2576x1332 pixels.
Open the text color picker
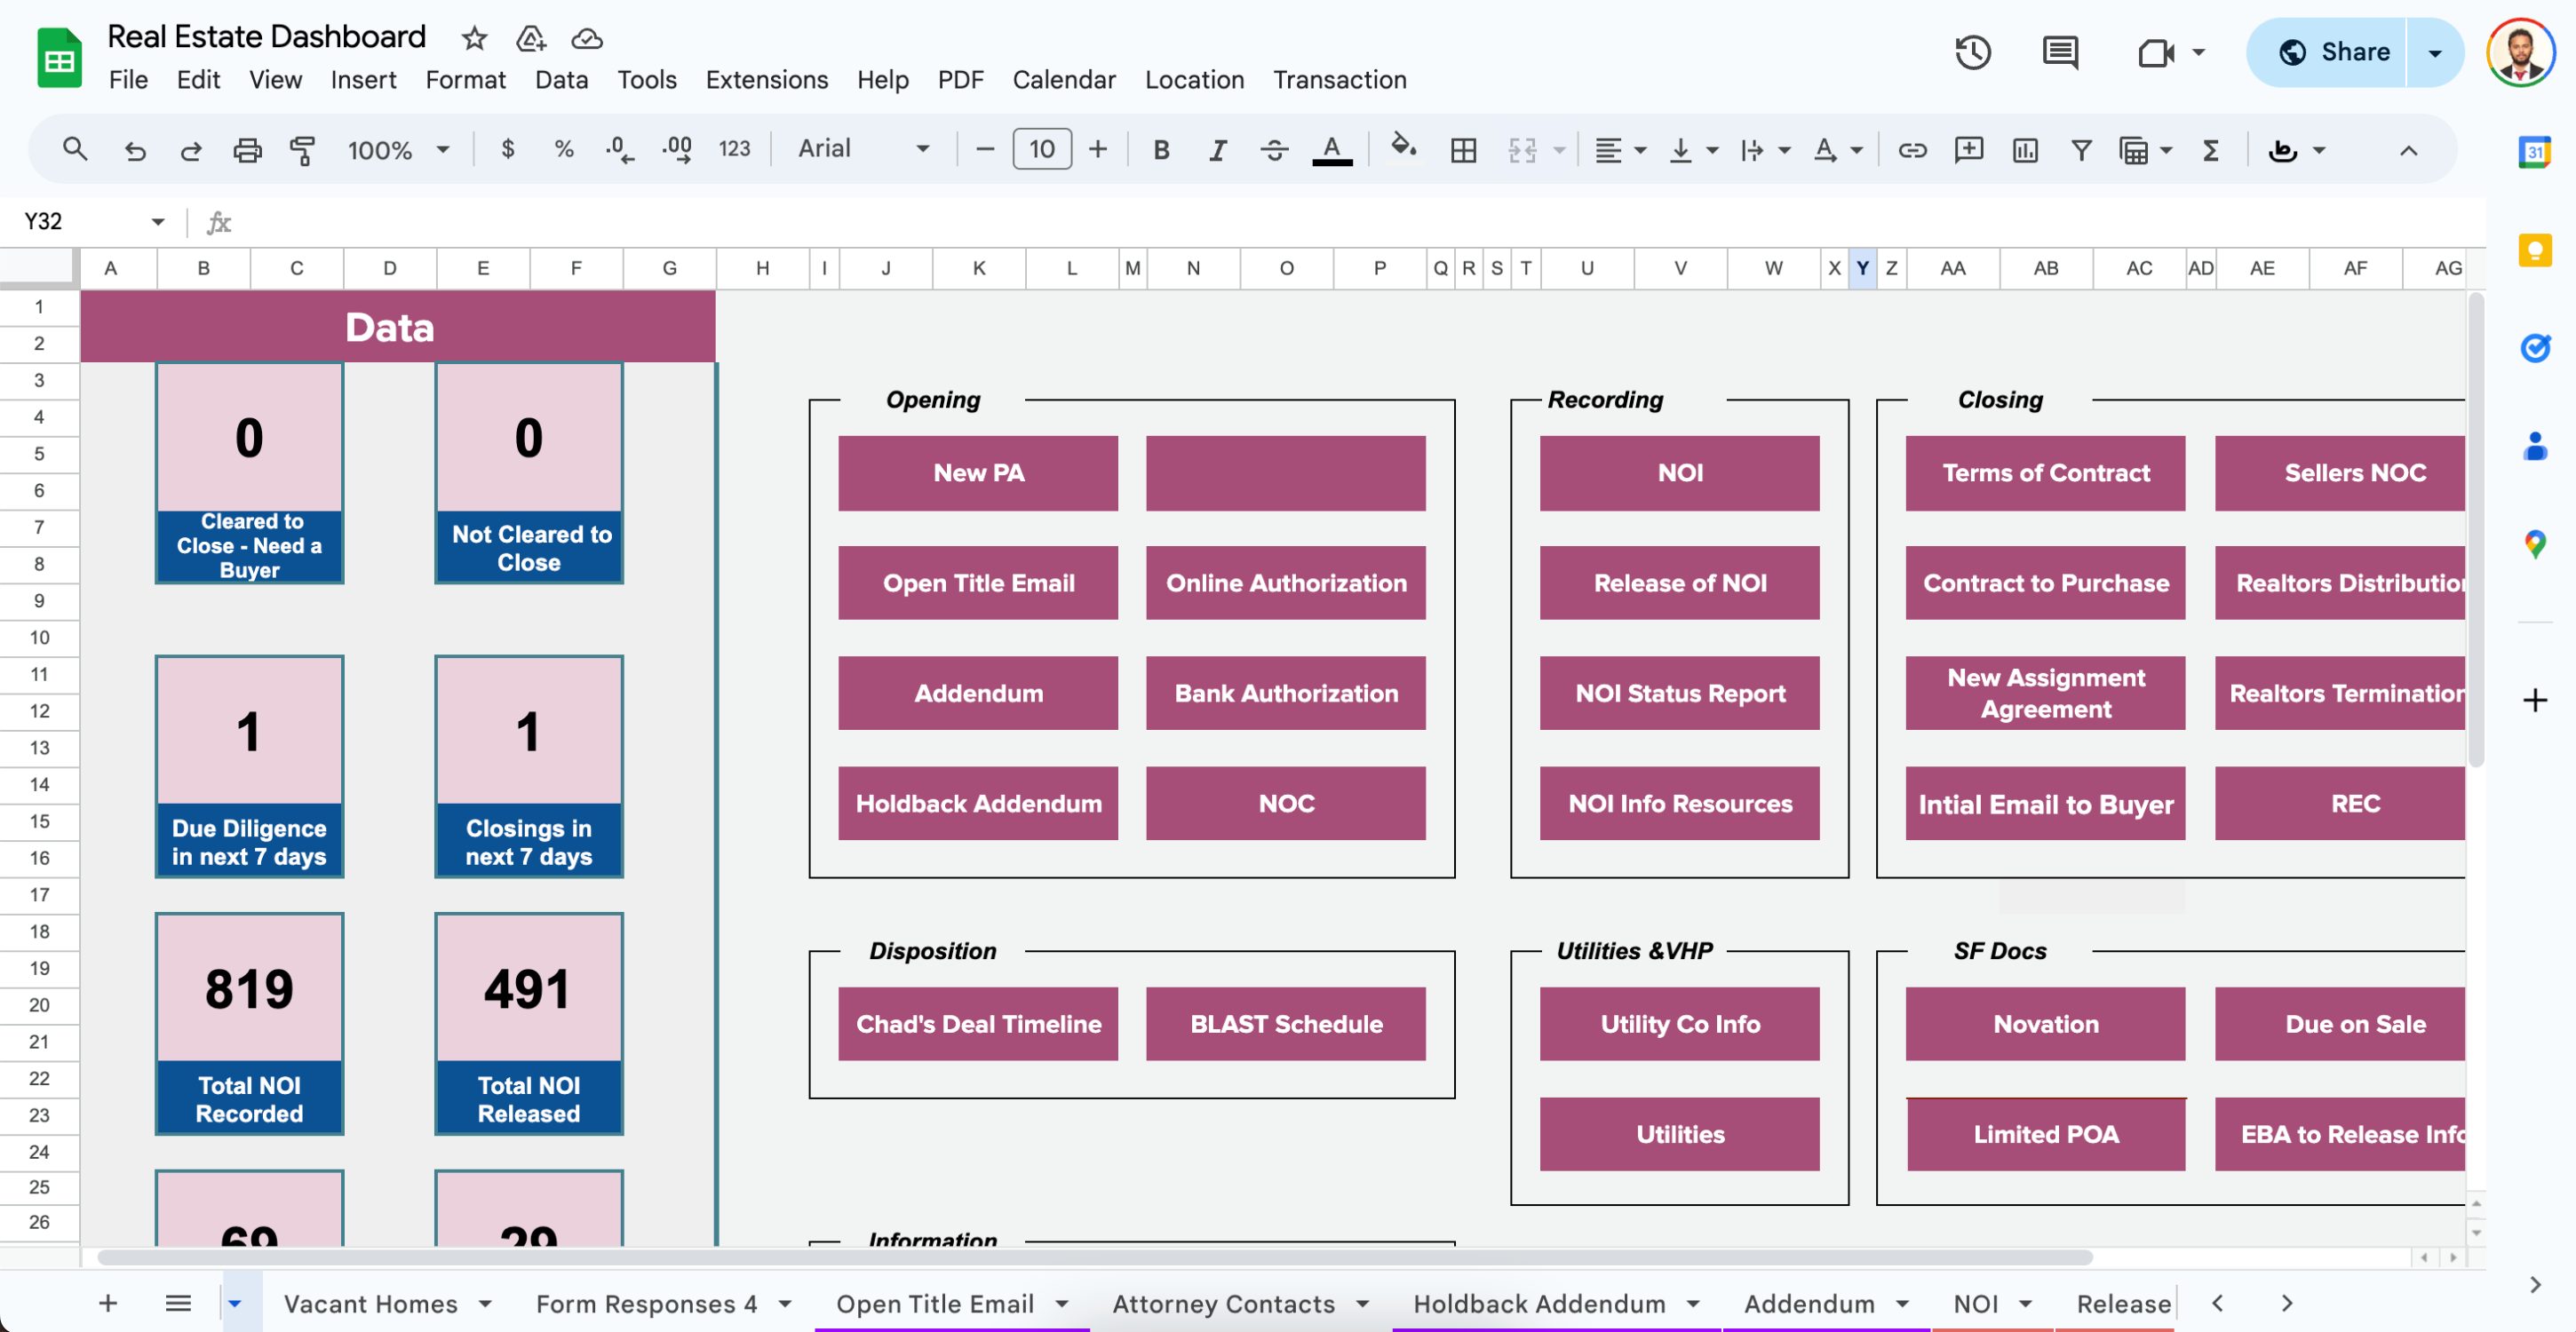coord(1332,150)
